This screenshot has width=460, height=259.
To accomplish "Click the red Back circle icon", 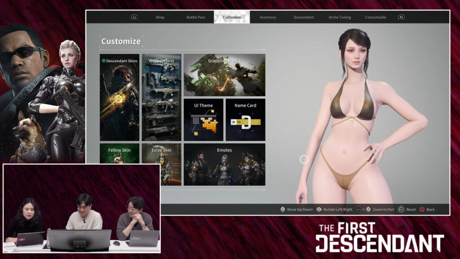I will click(421, 210).
